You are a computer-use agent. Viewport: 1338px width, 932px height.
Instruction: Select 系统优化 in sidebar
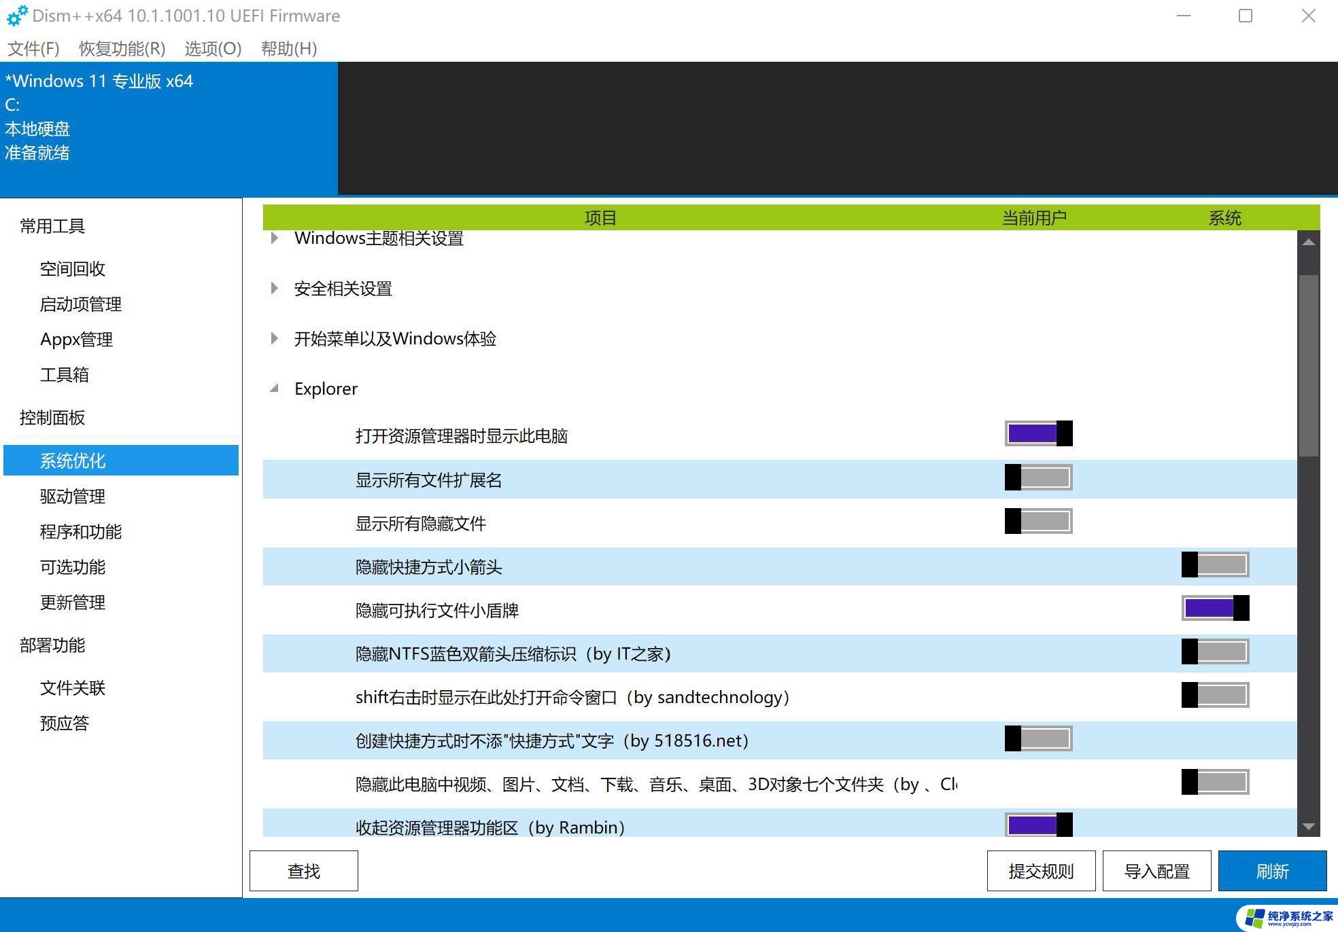(121, 461)
